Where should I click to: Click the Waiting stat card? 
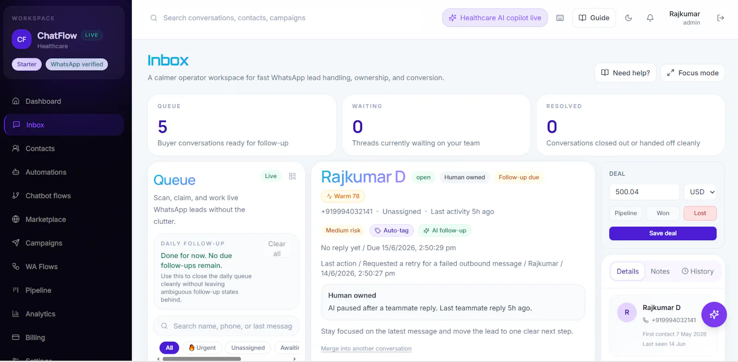[x=436, y=125]
